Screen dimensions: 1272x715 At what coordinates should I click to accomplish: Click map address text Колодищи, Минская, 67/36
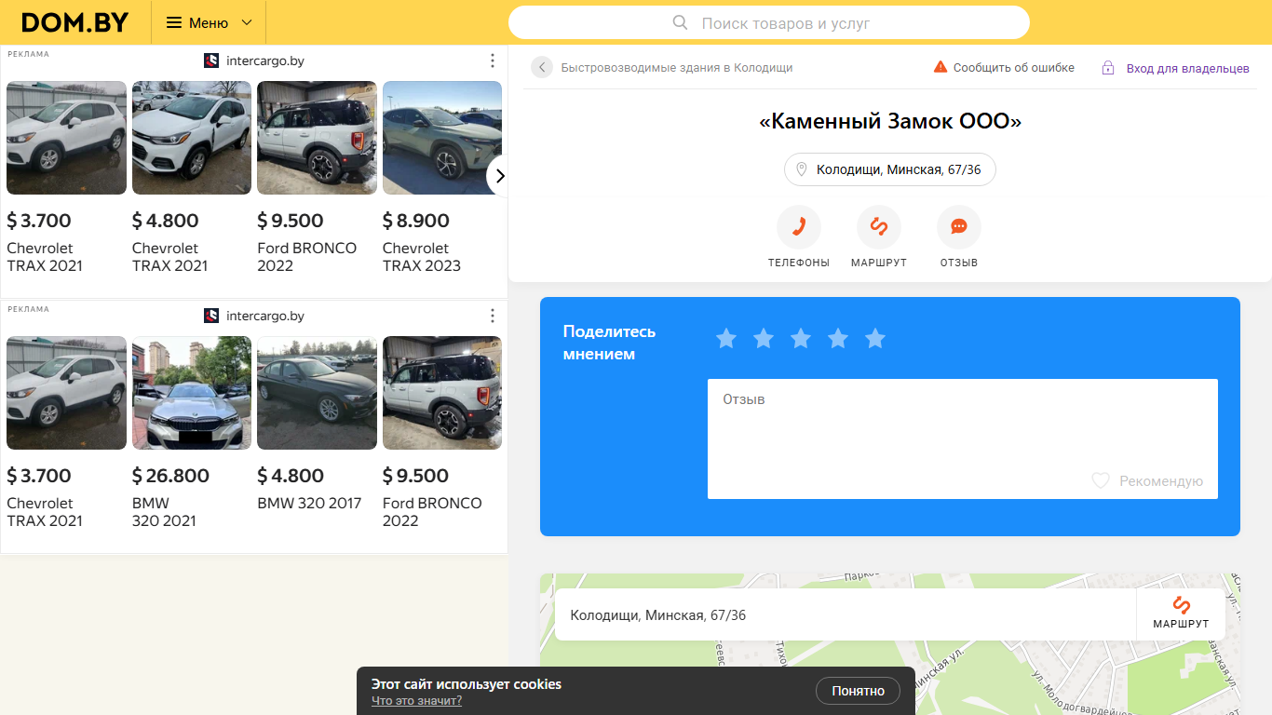click(x=658, y=615)
